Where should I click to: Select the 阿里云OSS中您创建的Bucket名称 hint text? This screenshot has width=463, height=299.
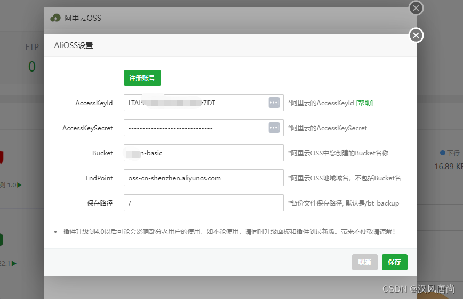(338, 153)
